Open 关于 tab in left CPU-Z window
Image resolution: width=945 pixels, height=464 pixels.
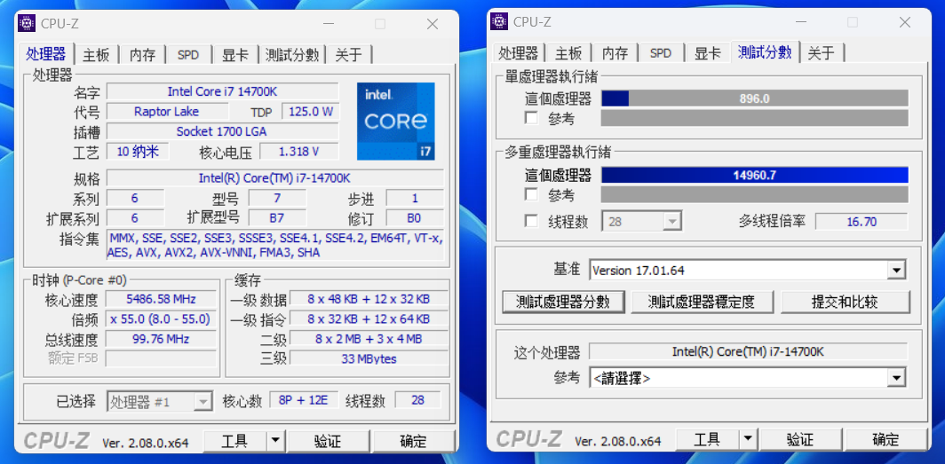tap(349, 55)
